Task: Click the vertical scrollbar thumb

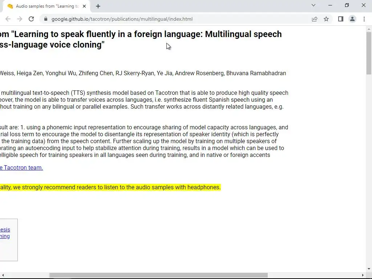Action: 369,53
